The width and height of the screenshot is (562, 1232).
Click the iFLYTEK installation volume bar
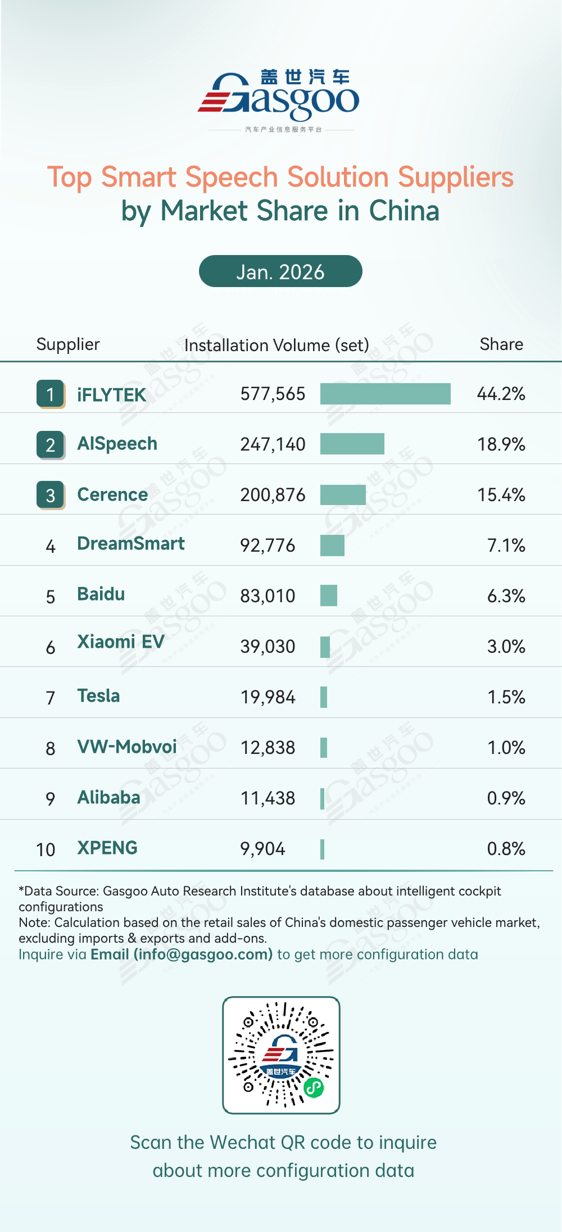[x=385, y=394]
